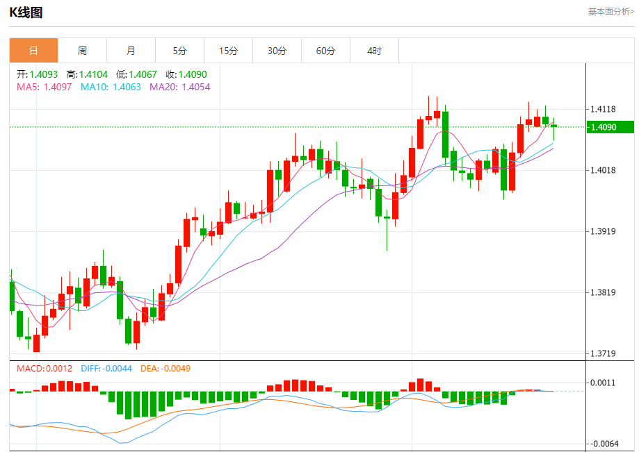
Task: Switch to the 5分 timeframe tab
Action: [x=179, y=51]
